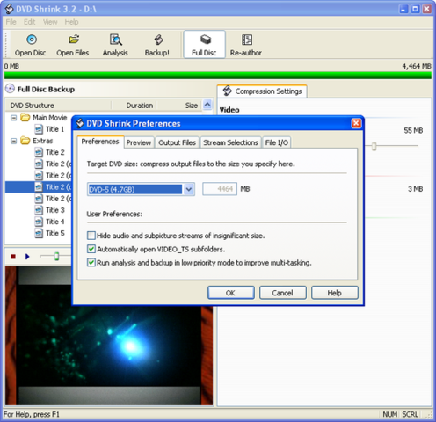
Task: Click the preview playback position slider
Action: click(57, 257)
